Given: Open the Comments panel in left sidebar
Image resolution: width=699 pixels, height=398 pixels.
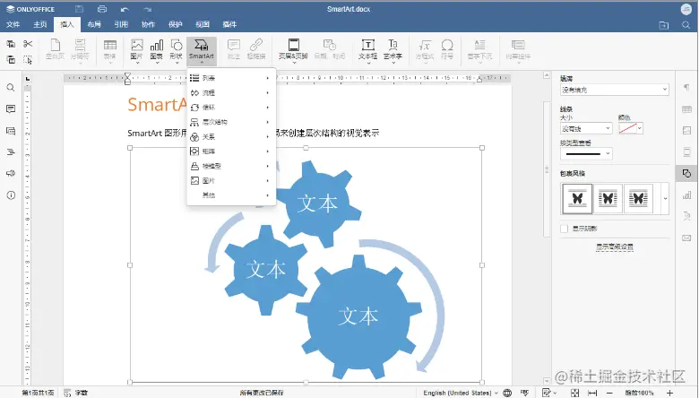Looking at the screenshot, I should [x=11, y=109].
